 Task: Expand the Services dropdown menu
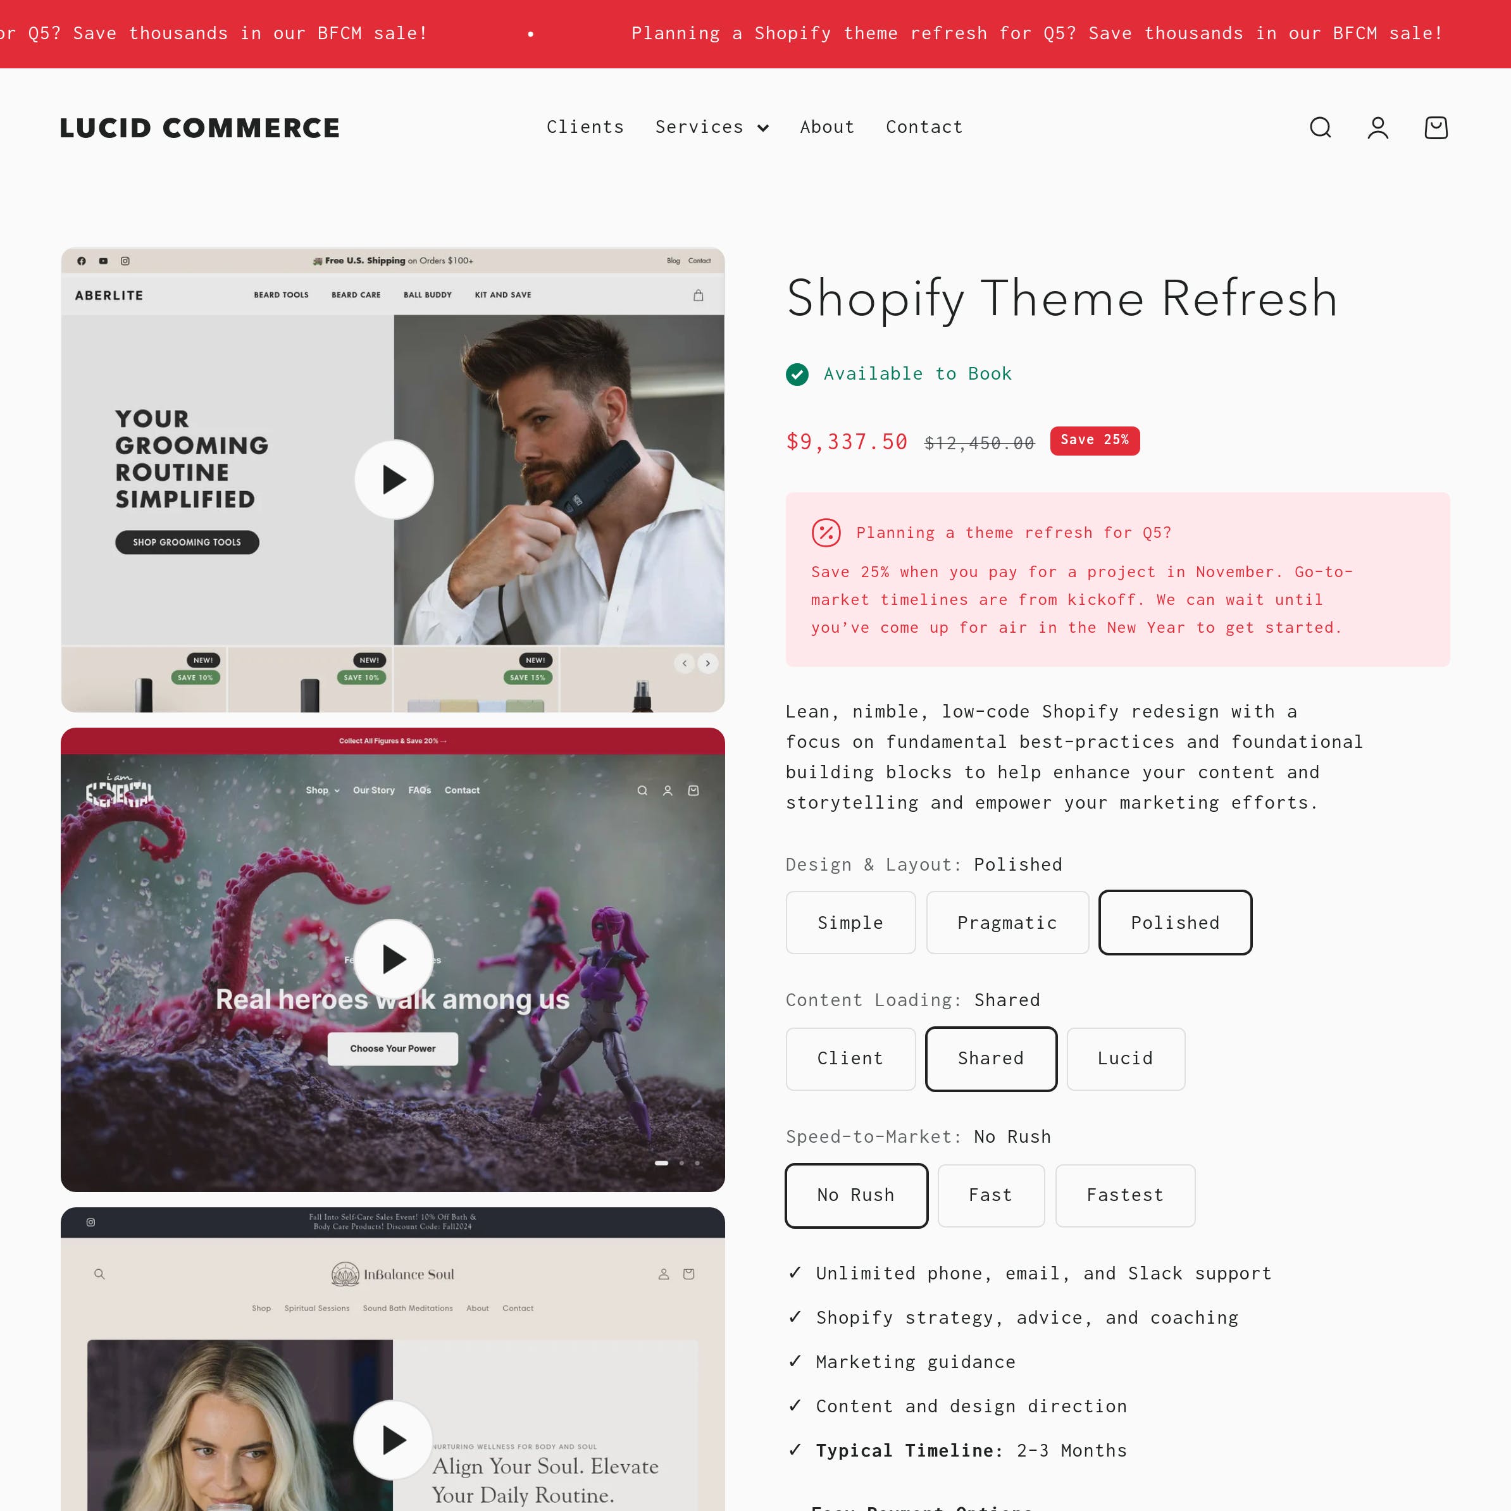[x=712, y=127]
